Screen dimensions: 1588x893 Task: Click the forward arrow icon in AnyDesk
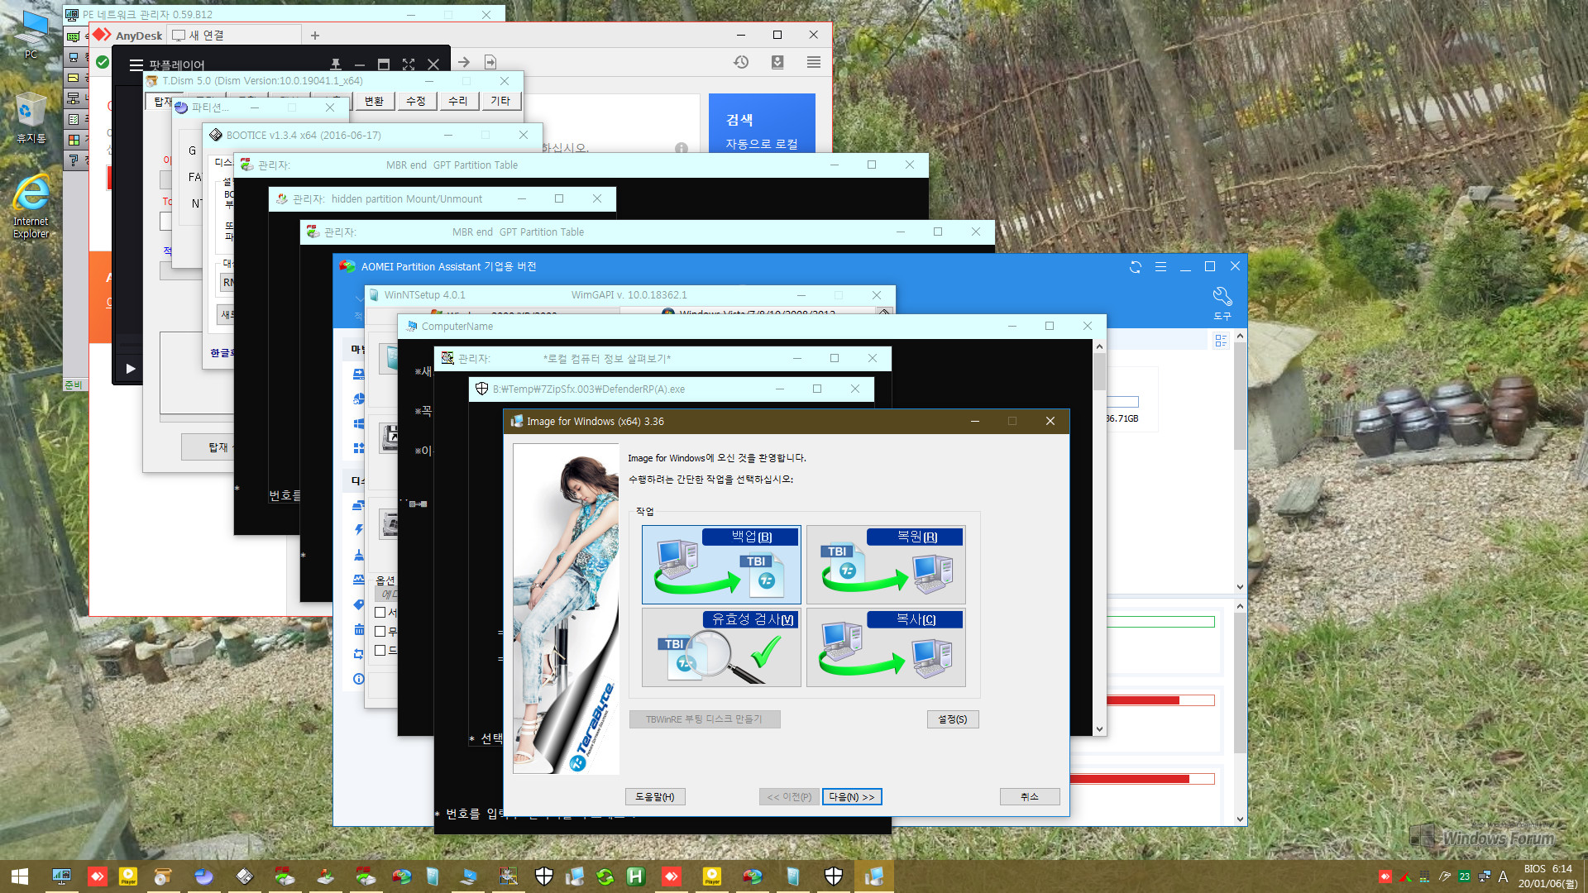(x=464, y=63)
